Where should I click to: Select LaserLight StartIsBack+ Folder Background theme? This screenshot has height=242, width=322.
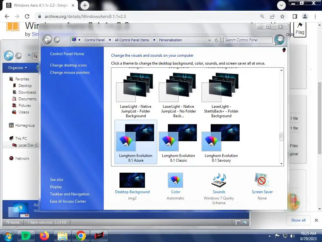pos(221,95)
